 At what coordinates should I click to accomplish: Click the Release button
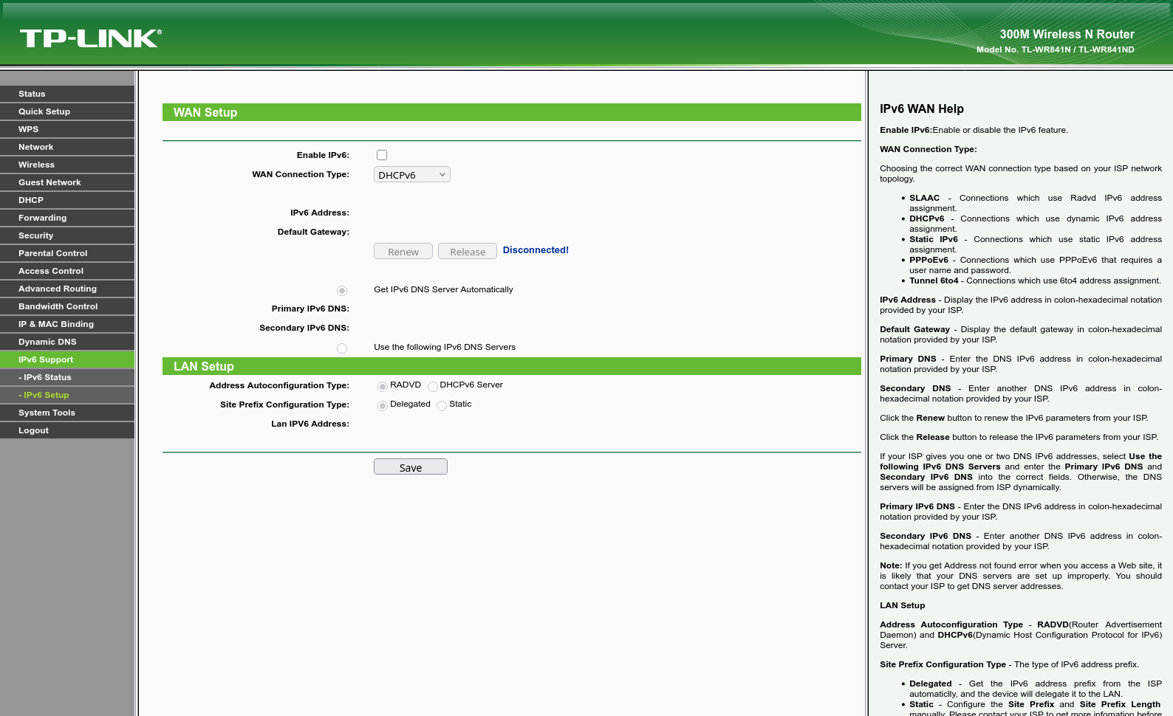(468, 251)
